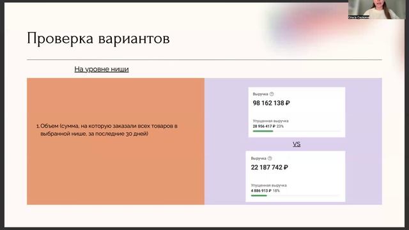This screenshot has height=230, width=409.
Task: Click the lost revenue value 28 956 417 ₽
Action: click(x=264, y=126)
